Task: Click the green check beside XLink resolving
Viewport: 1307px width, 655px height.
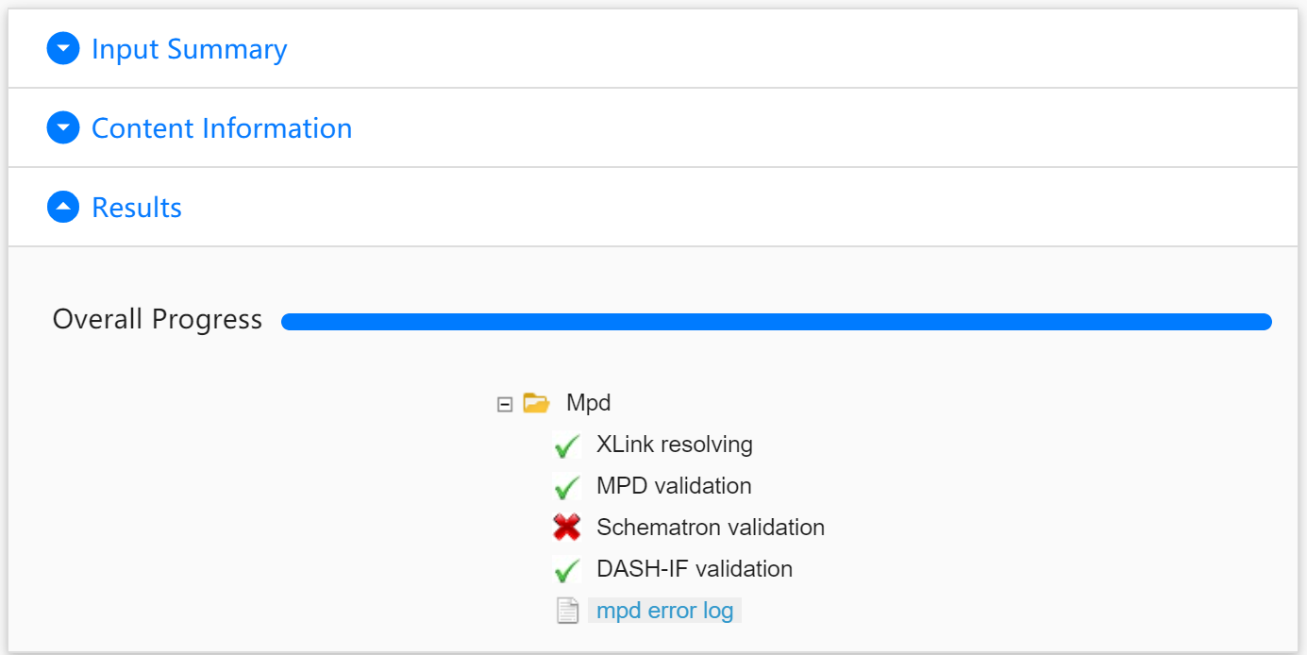Action: coord(567,445)
